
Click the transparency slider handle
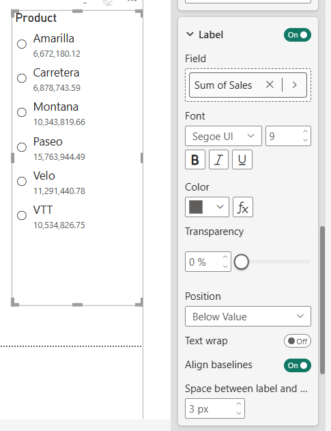click(x=242, y=262)
